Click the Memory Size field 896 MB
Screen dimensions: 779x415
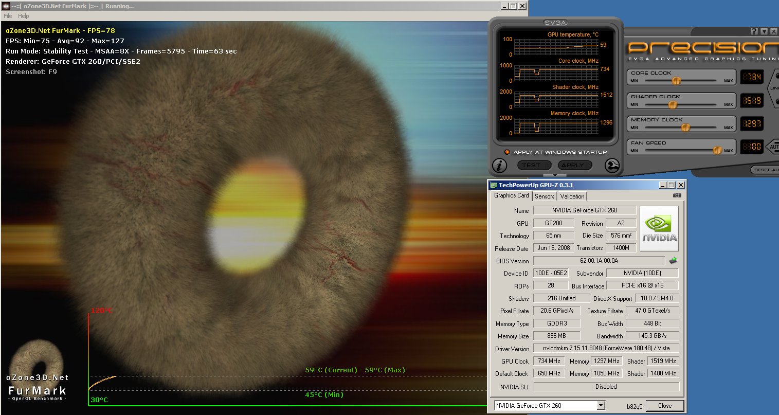click(556, 336)
